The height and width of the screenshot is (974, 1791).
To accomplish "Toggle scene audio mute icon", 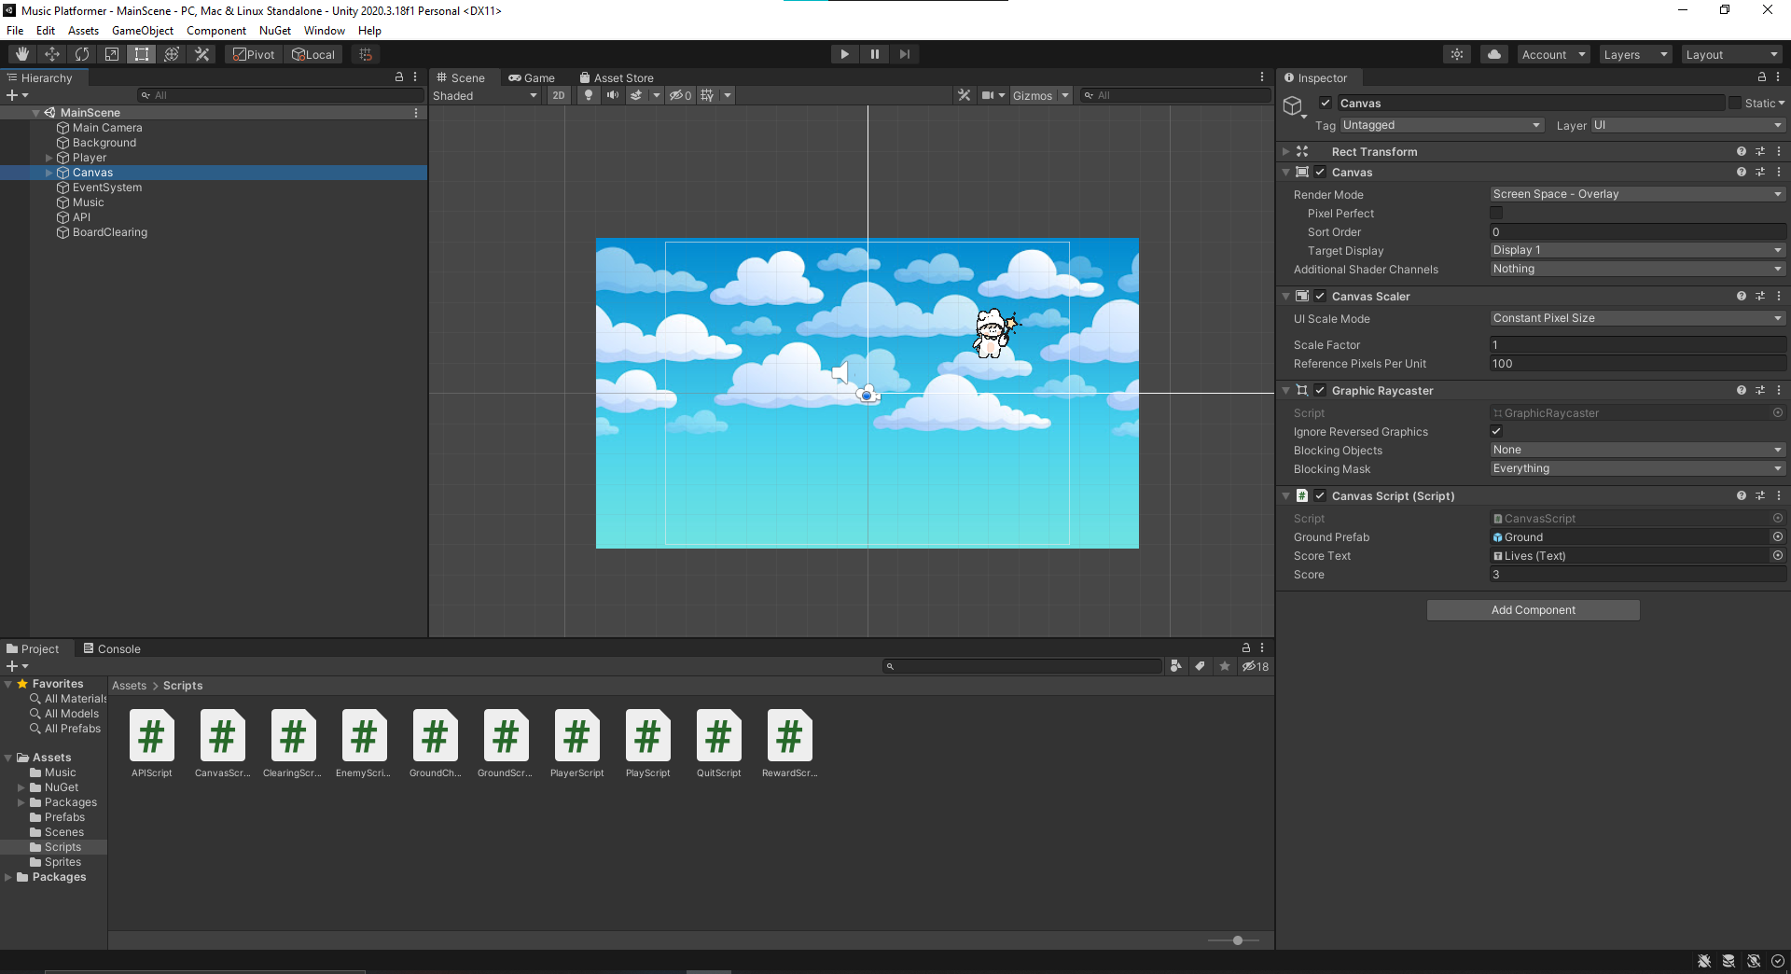I will [613, 95].
